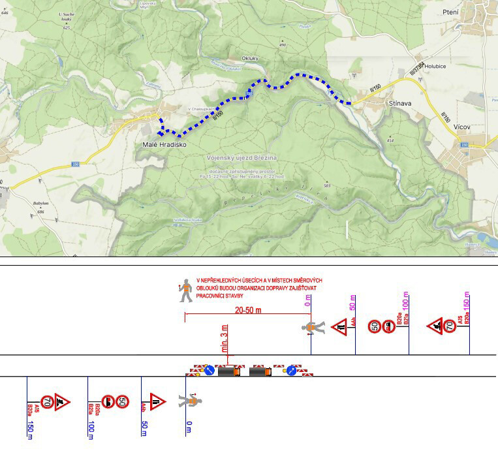This screenshot has height=453, width=498.
Task: Click the 150 road shield near Vícov
Action: (x=464, y=145)
